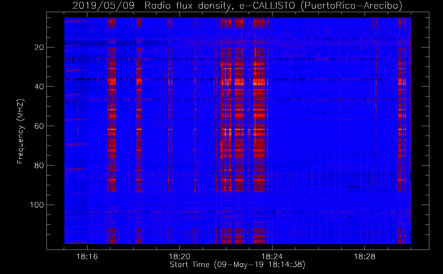Viewport: 443px width, 274px height.
Task: Click the '40' frequency tick label
Action: [x=39, y=87]
